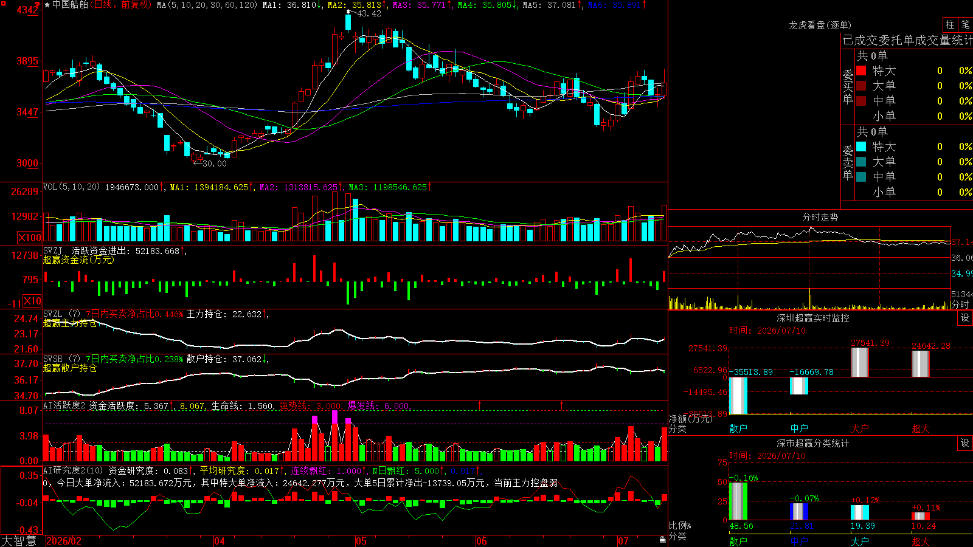Click the 散户 green bar showing 48.56
The width and height of the screenshot is (973, 547).
pos(738,501)
